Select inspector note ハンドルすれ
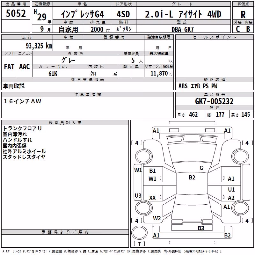Viewport: 255px width, 255px height. (17, 140)
